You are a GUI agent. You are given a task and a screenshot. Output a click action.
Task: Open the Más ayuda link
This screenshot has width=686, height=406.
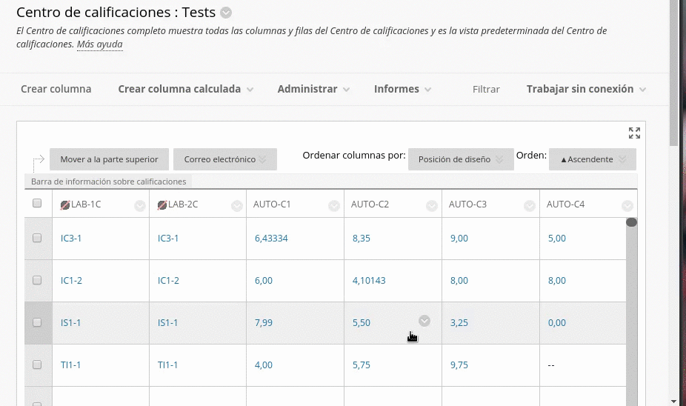click(99, 44)
